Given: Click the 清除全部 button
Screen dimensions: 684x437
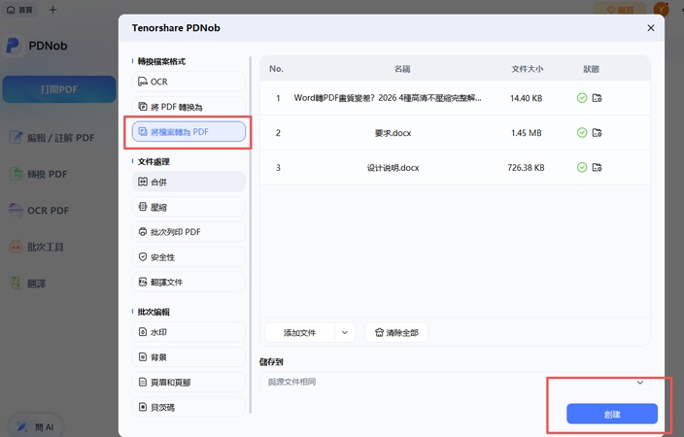Looking at the screenshot, I should (396, 333).
